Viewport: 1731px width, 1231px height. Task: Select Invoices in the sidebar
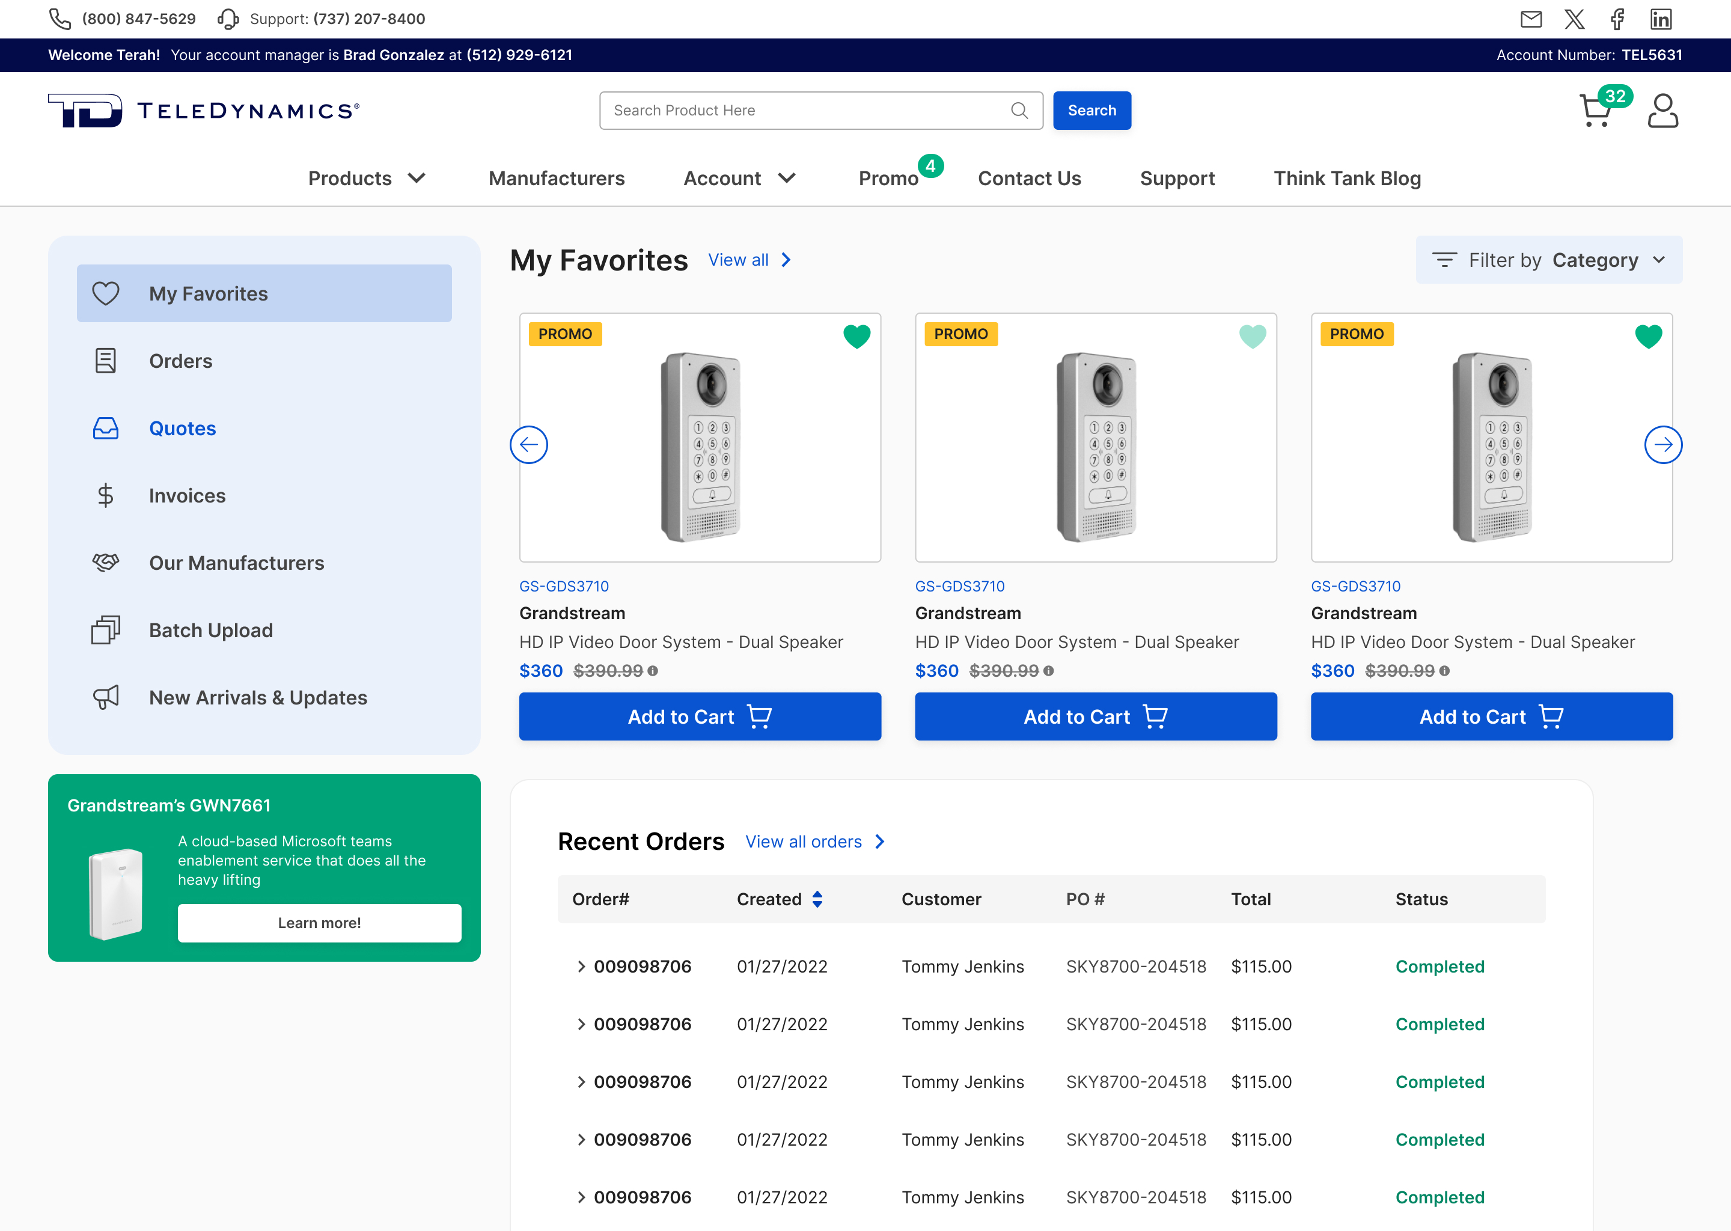pyautogui.click(x=264, y=496)
